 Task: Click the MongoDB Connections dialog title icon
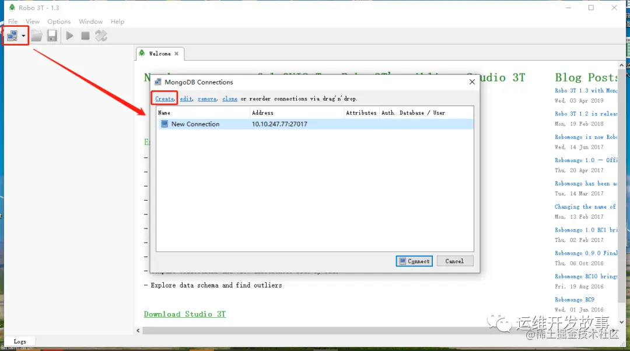tap(158, 82)
